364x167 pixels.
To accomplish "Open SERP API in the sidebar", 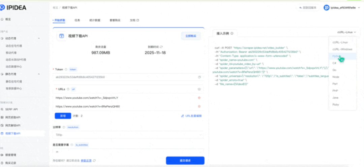I will (x=11, y=109).
